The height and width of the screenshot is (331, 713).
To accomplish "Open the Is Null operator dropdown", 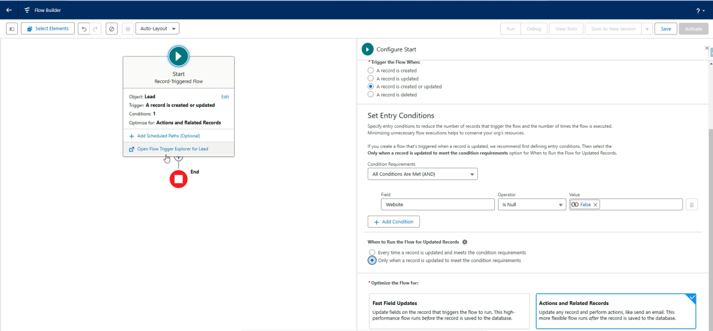I will click(x=532, y=204).
